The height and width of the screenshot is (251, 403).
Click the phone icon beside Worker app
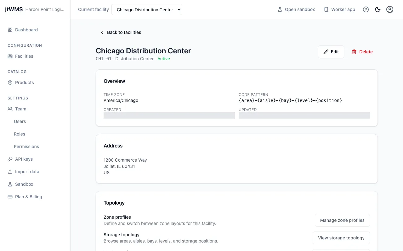(326, 9)
